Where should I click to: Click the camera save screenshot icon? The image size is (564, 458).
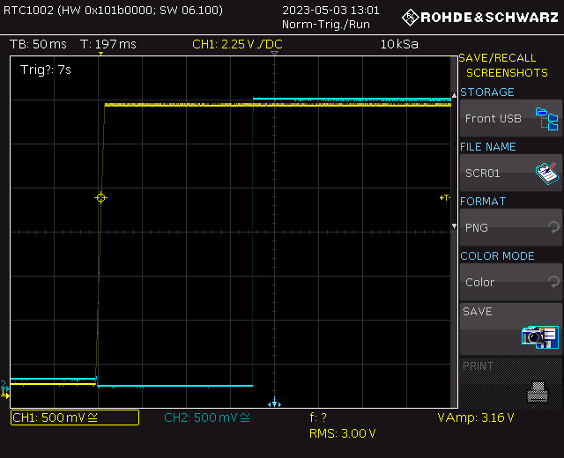pyautogui.click(x=540, y=336)
